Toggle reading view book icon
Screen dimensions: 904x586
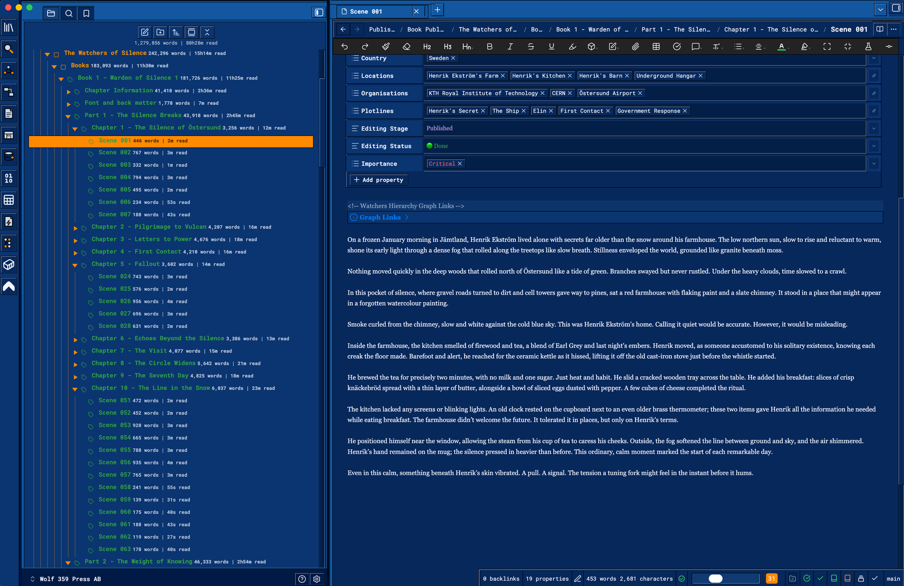880,29
